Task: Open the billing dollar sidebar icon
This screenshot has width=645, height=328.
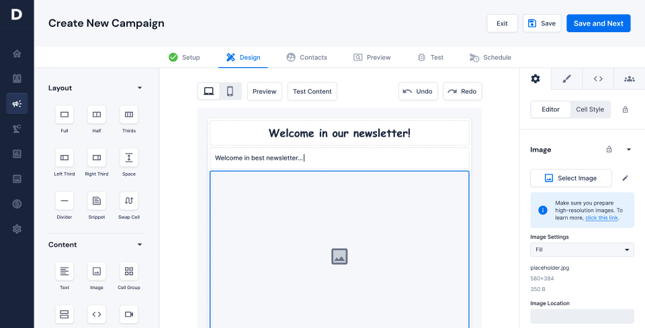Action: point(17,204)
